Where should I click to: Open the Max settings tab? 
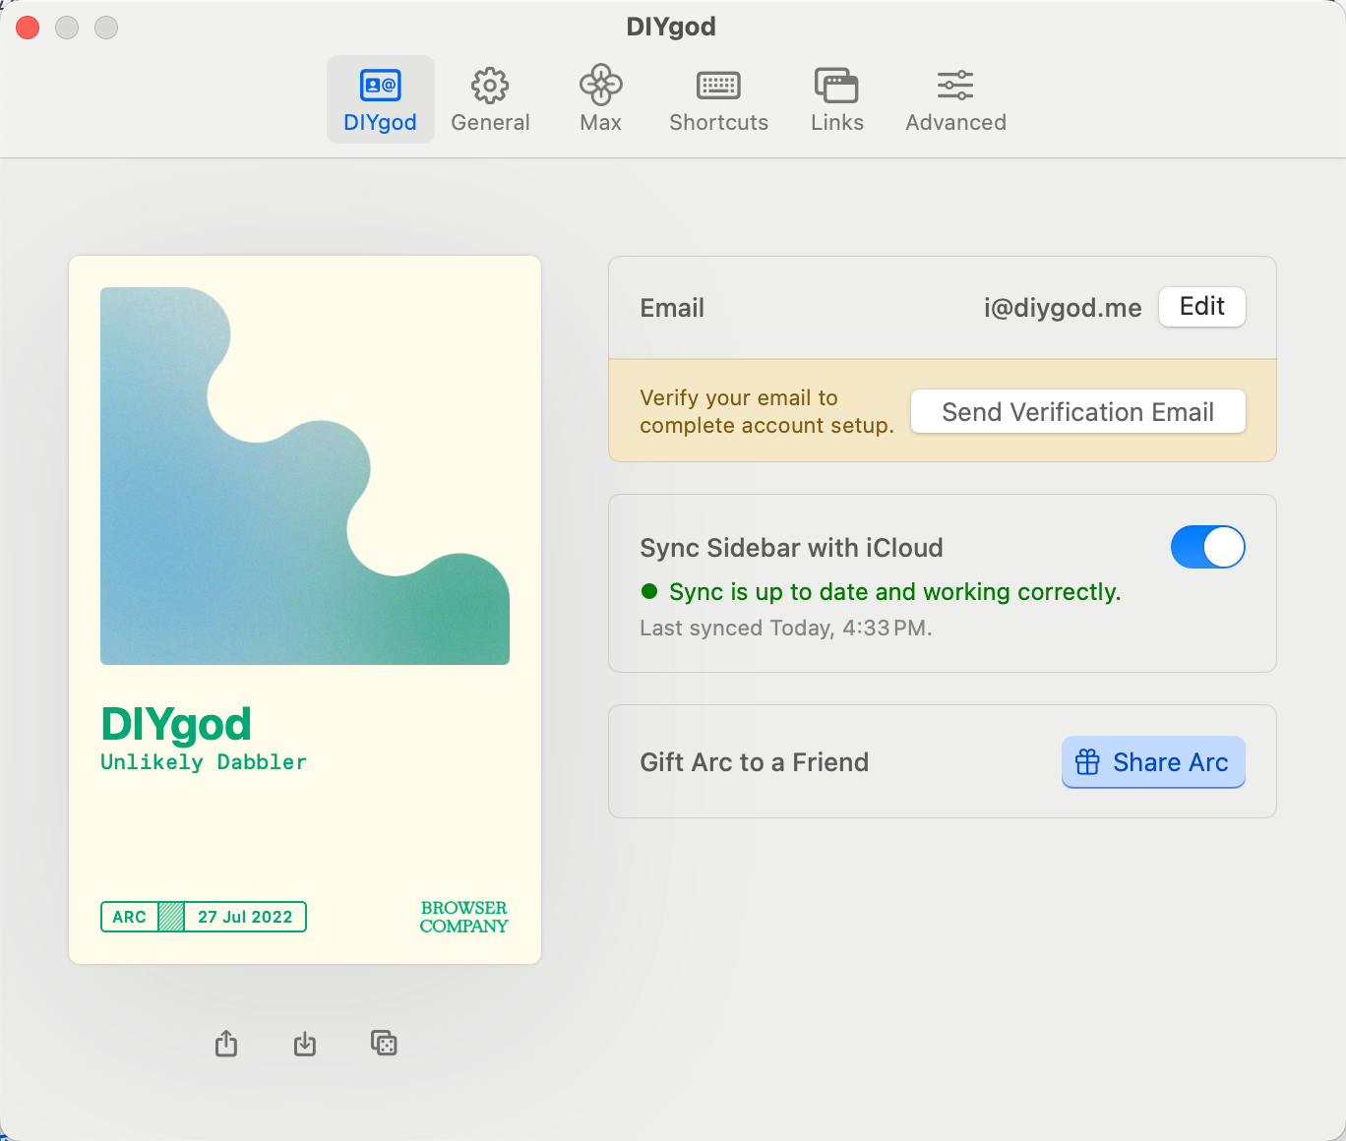[600, 99]
